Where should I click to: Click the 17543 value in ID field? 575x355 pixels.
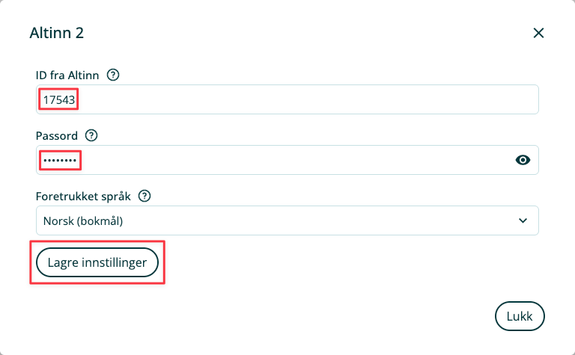[x=58, y=99]
